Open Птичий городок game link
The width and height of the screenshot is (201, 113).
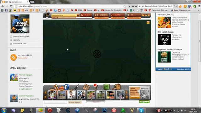coord(25,75)
